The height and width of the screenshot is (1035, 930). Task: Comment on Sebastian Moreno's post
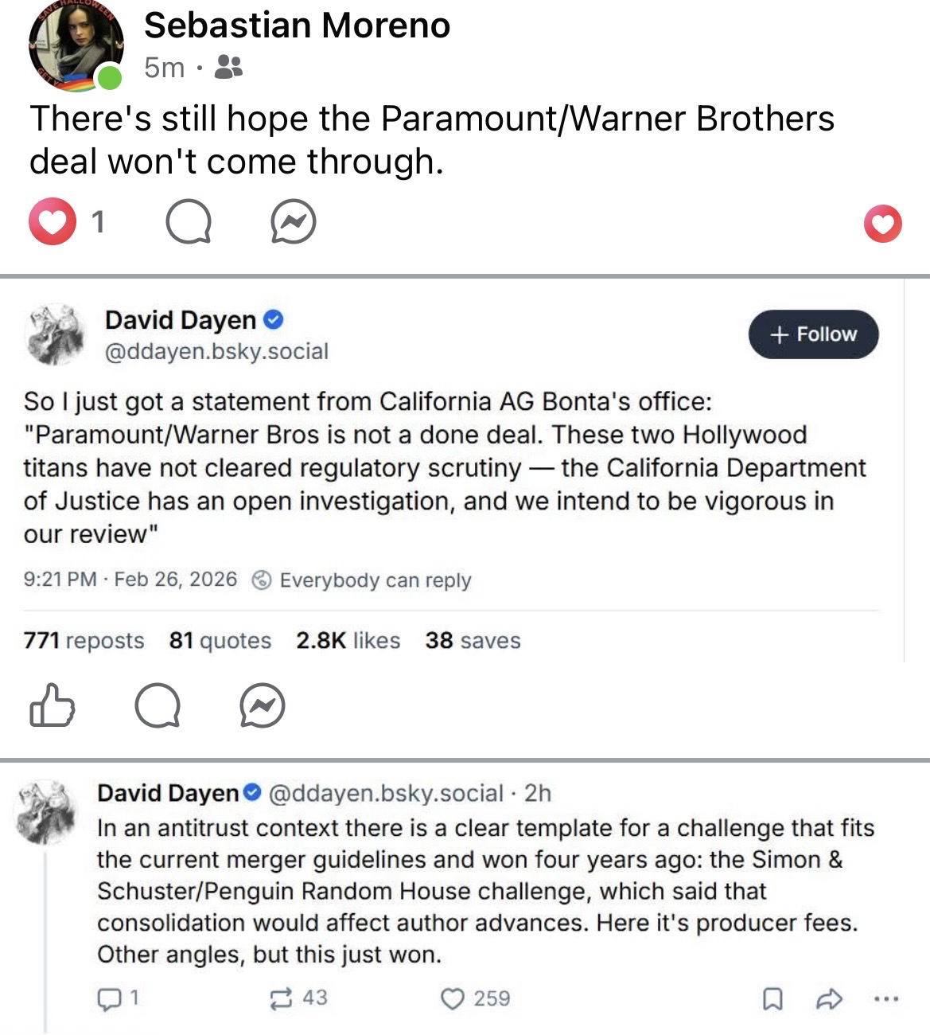[189, 222]
